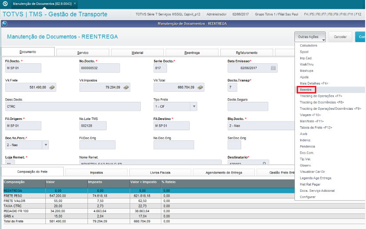
Task: Click the TOTVS logo icon in title bar
Action: pos(5,4)
